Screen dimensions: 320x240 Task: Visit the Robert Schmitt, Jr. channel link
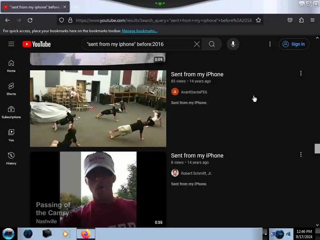coord(196,173)
